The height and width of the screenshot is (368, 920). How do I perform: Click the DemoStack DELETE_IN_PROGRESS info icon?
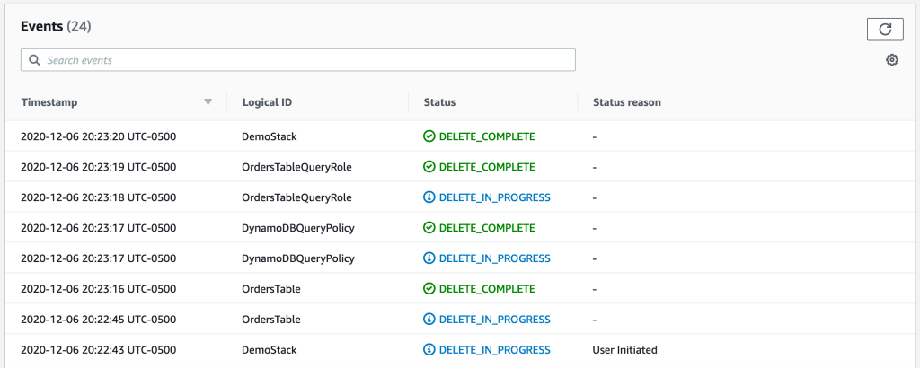[429, 350]
